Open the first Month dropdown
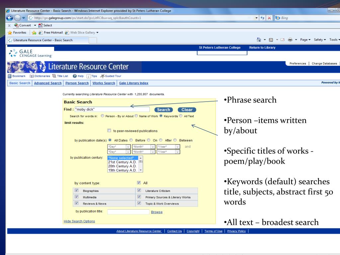 click(144, 147)
